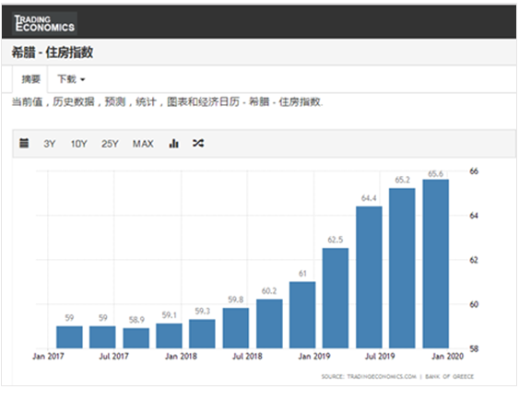Click the 64.4 bar near Jul 2019
This screenshot has width=519, height=401.
click(x=369, y=277)
